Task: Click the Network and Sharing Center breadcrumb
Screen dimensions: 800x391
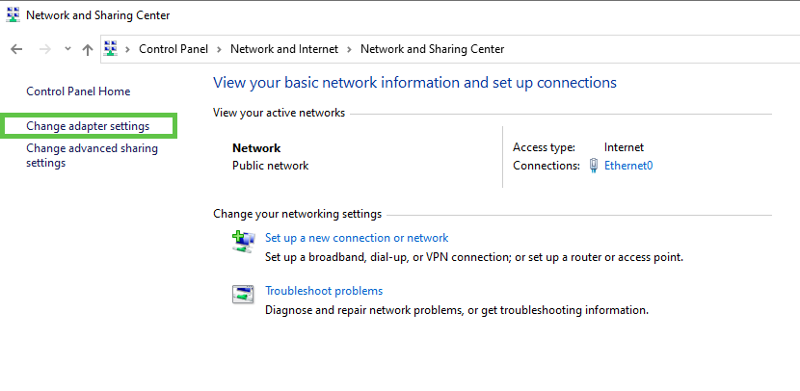Action: point(432,49)
